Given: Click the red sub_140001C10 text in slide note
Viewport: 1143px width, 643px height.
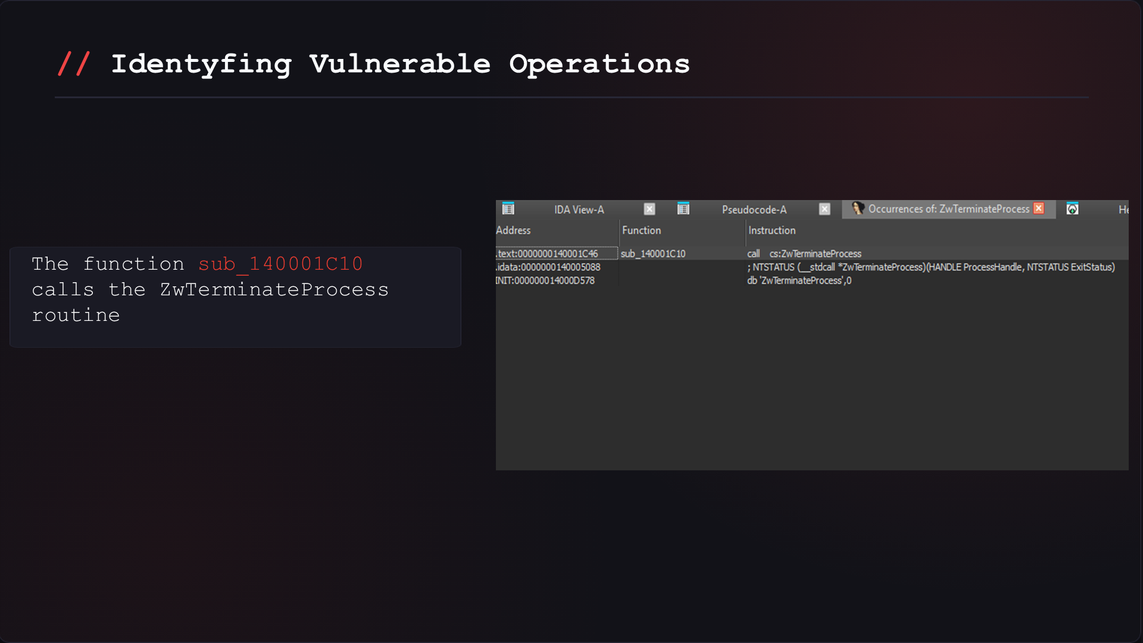Looking at the screenshot, I should pos(280,264).
